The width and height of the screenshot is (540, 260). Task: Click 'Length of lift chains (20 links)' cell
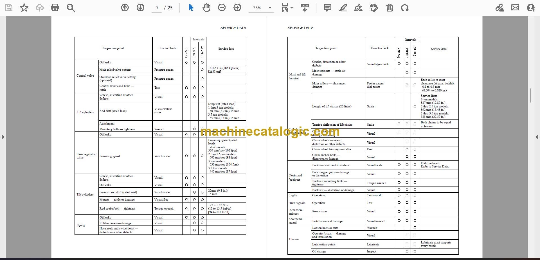pyautogui.click(x=338, y=106)
